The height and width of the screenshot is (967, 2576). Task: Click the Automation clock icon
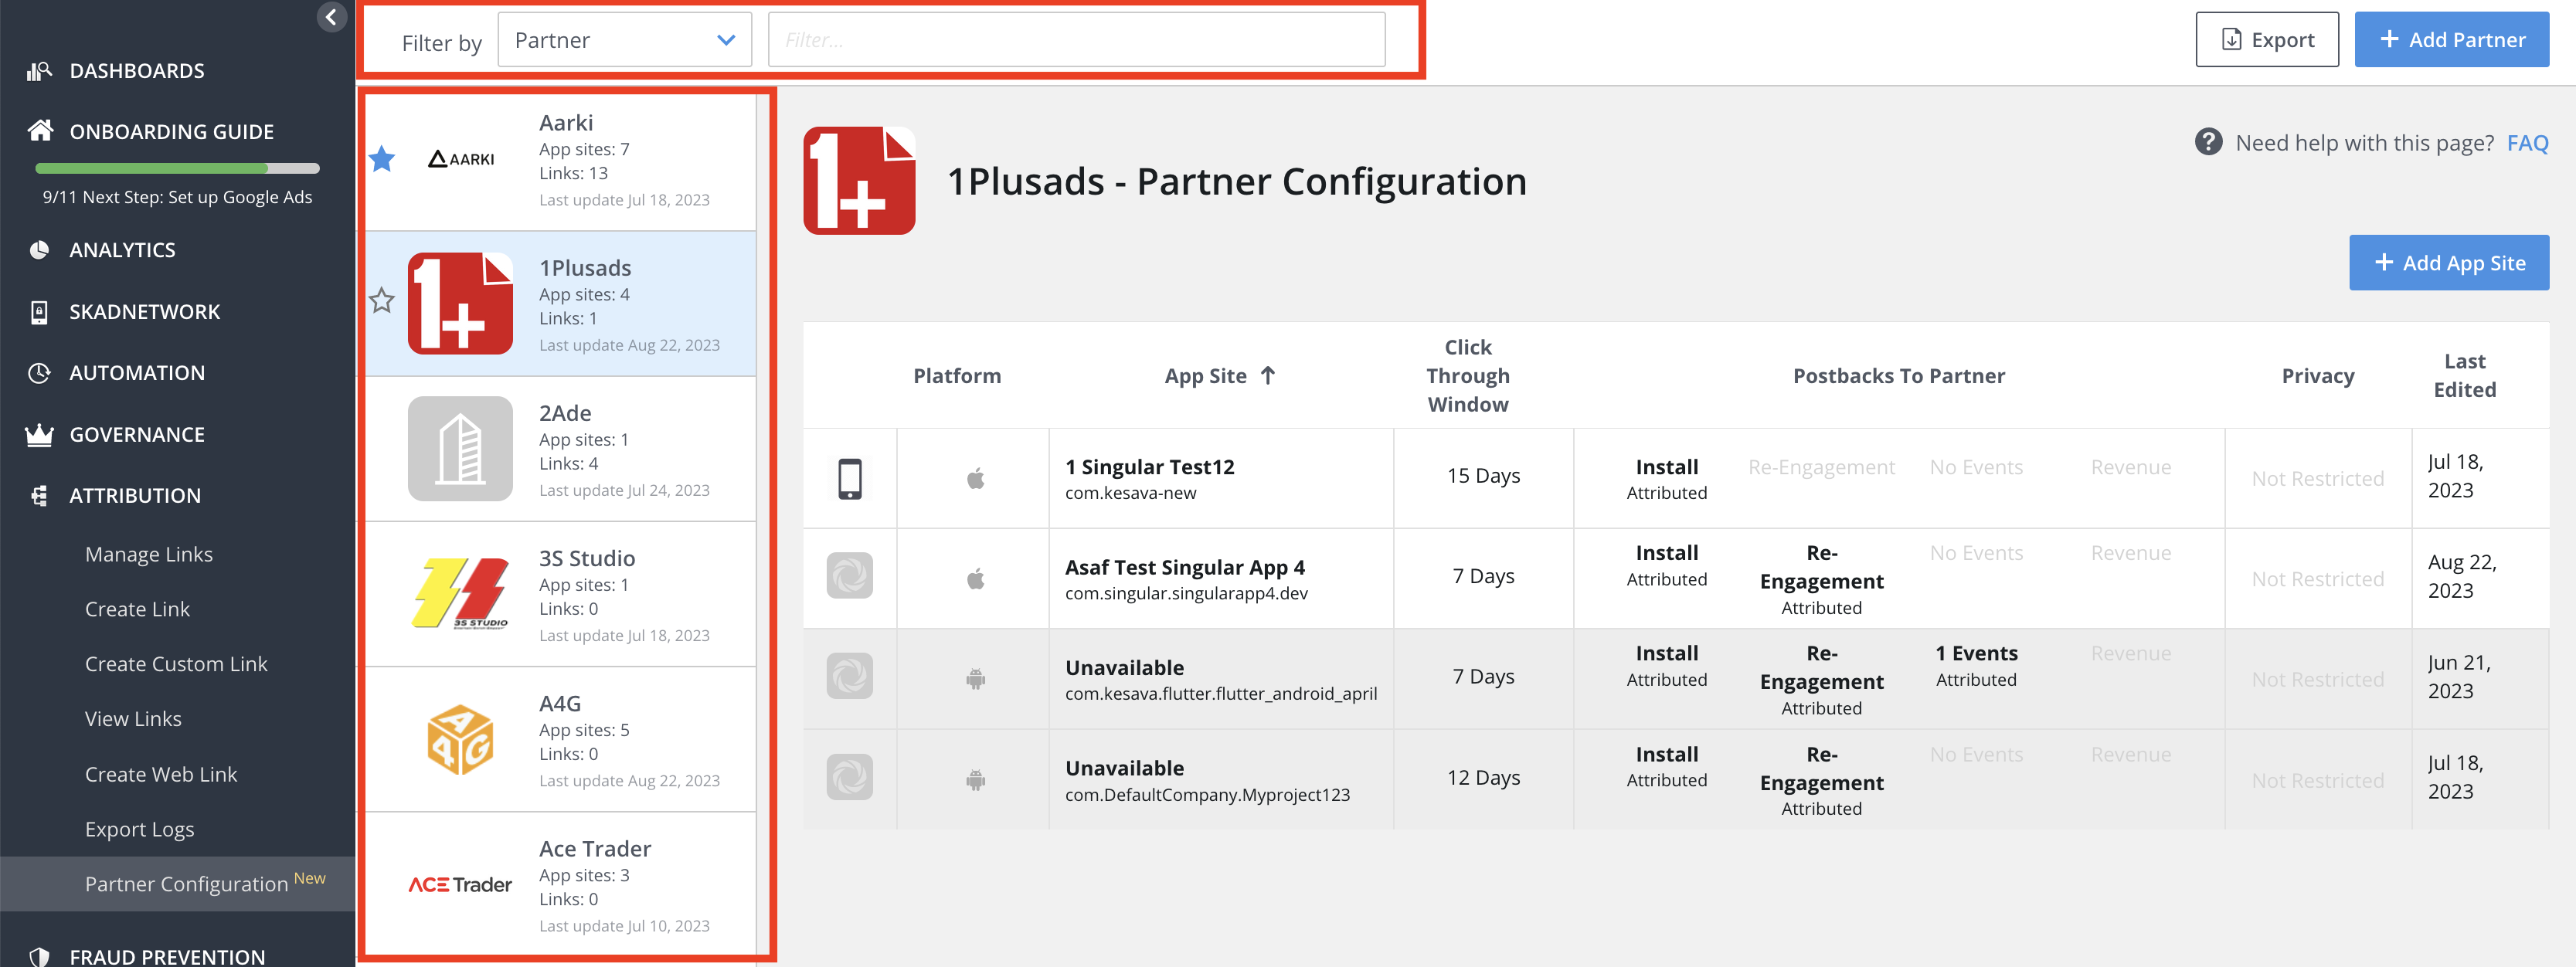click(39, 373)
